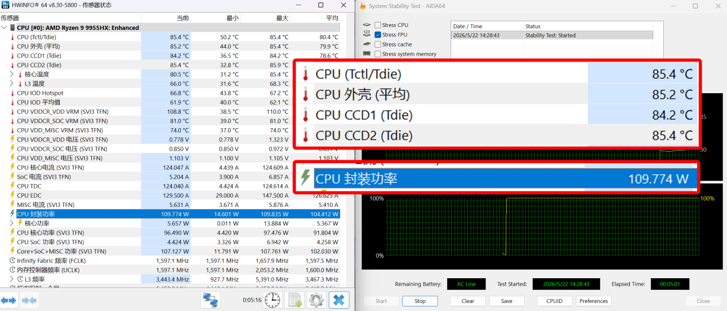Expand the 核心功率 sensor group
Screen dimensions: 727x311
point(12,223)
